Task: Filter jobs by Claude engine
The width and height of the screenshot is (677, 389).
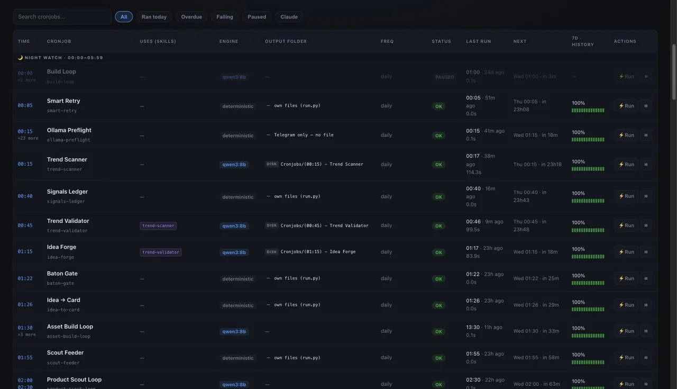Action: [289, 17]
